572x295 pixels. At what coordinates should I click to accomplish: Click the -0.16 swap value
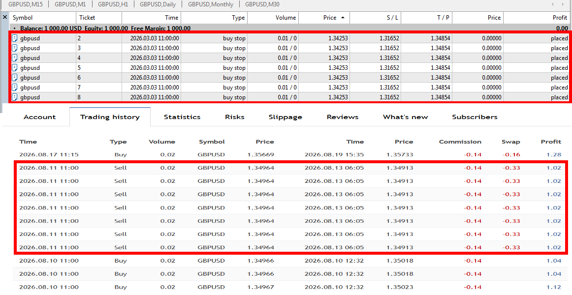pyautogui.click(x=511, y=154)
